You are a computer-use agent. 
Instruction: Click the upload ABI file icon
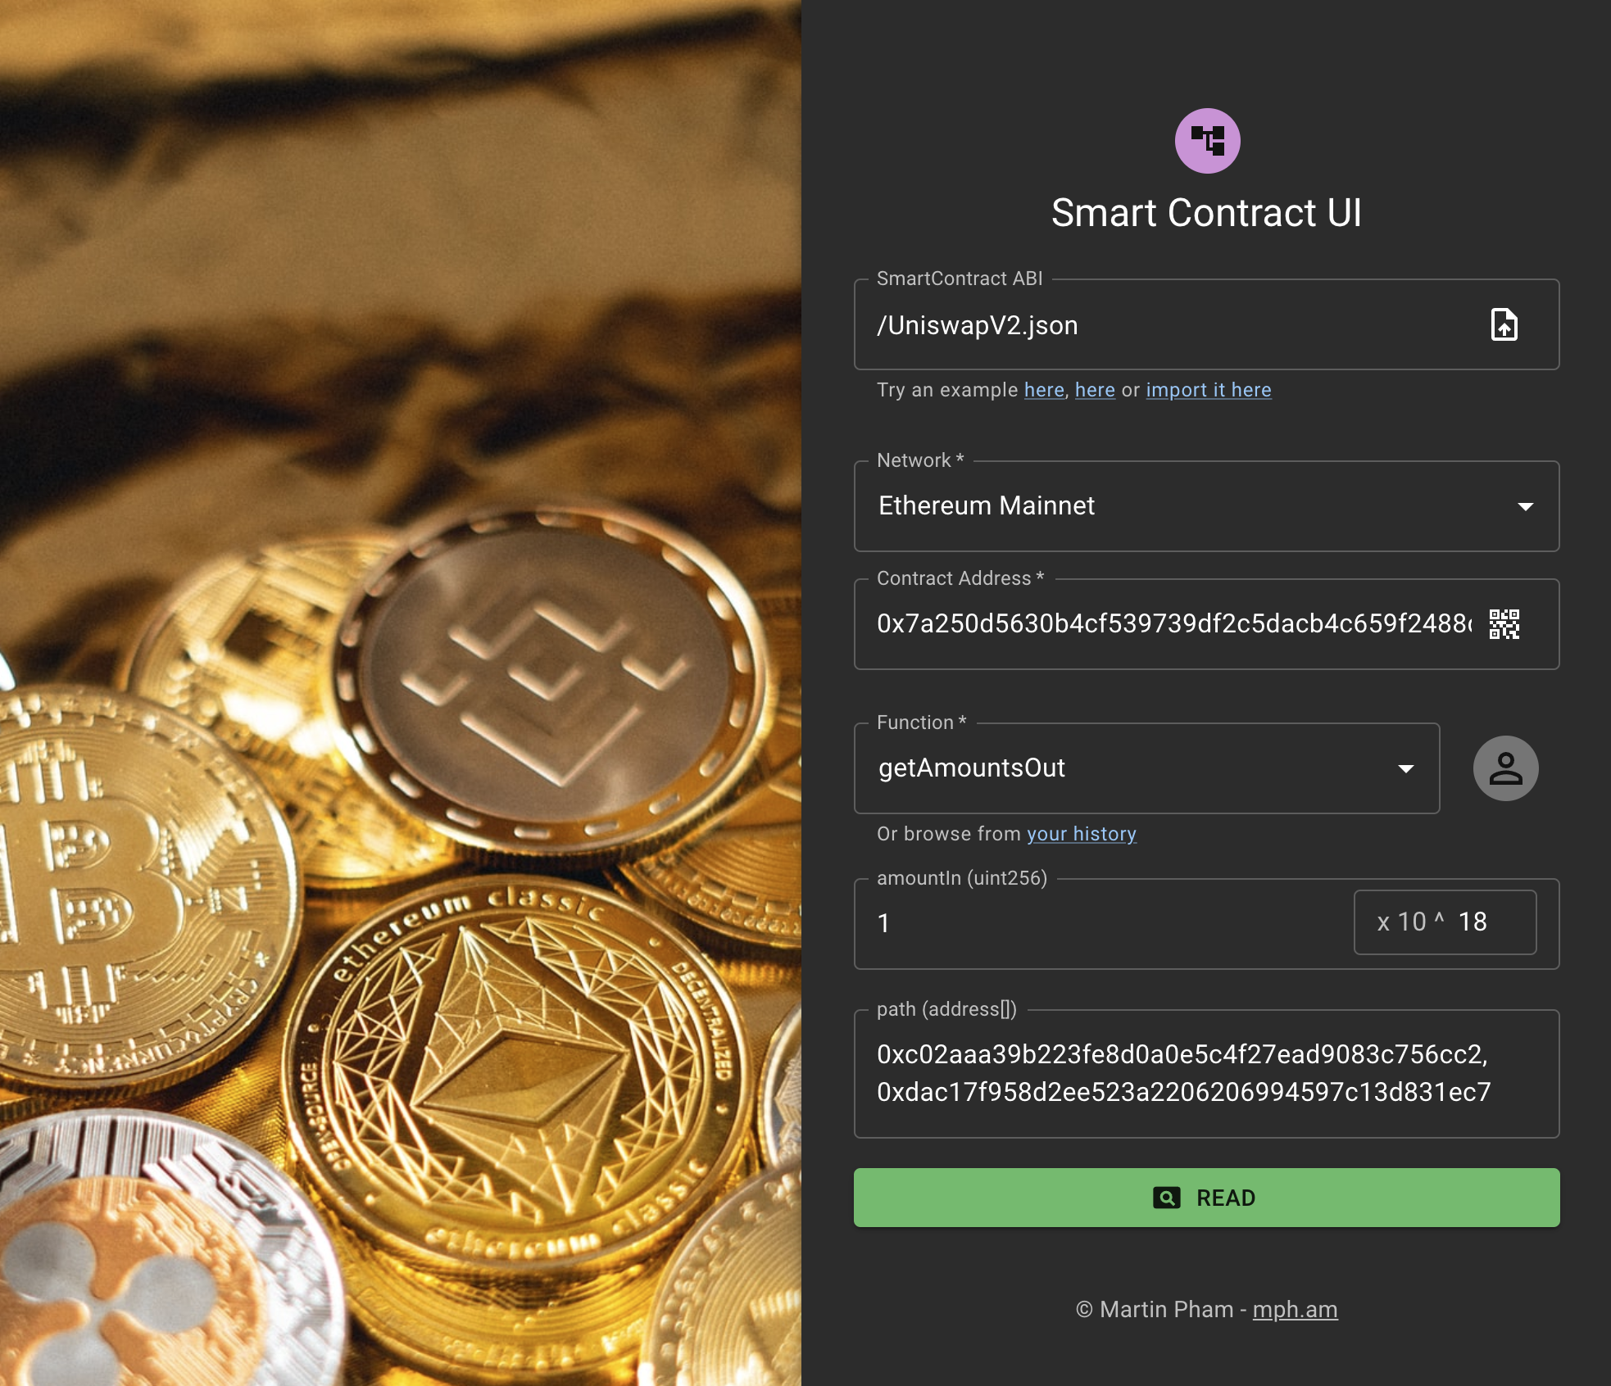coord(1504,324)
